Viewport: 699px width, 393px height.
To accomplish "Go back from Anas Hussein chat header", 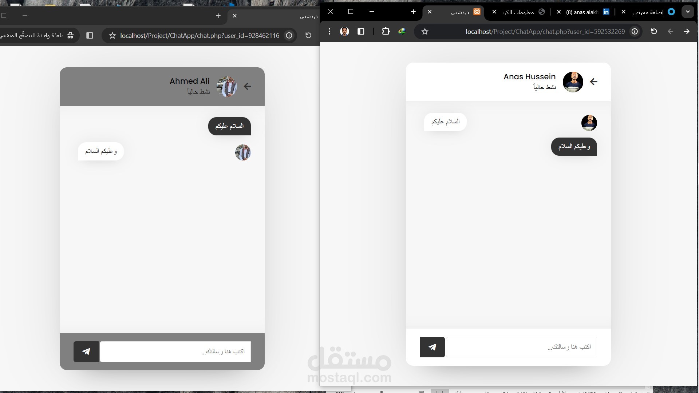I will 594,82.
